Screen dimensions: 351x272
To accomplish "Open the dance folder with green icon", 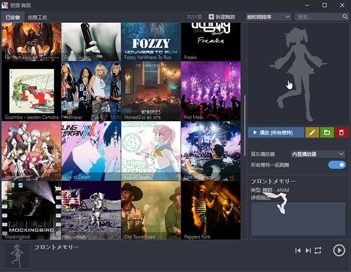I will click(326, 133).
